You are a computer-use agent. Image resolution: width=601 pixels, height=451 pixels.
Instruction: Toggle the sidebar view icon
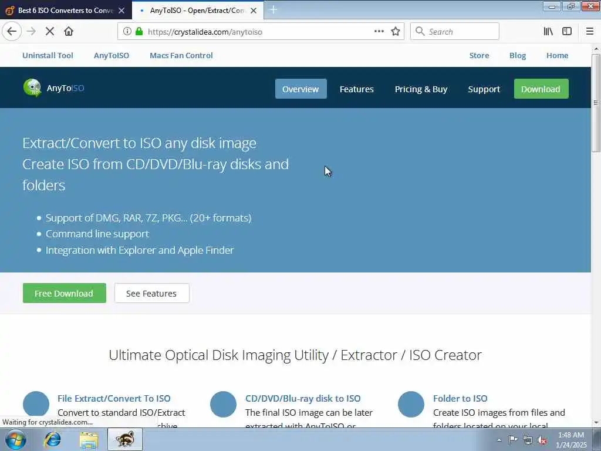567,32
